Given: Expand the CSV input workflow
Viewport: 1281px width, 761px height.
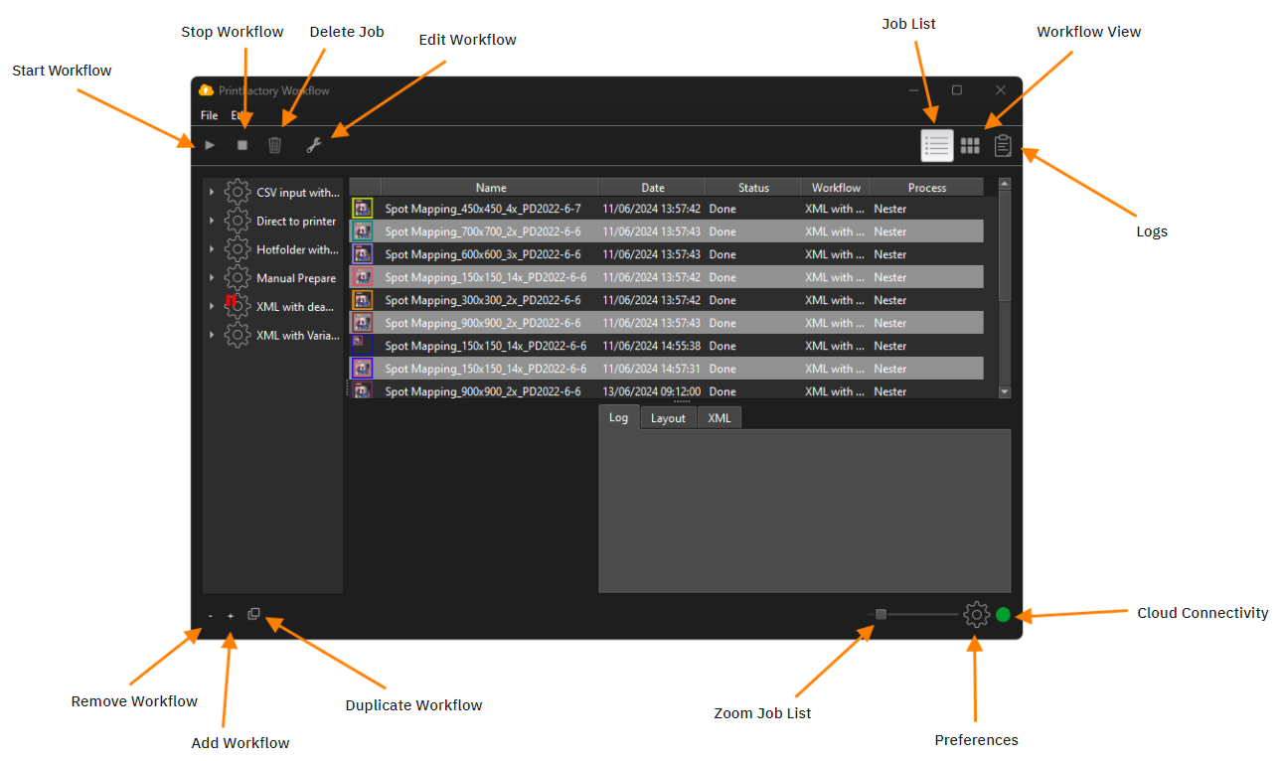Looking at the screenshot, I should [212, 192].
